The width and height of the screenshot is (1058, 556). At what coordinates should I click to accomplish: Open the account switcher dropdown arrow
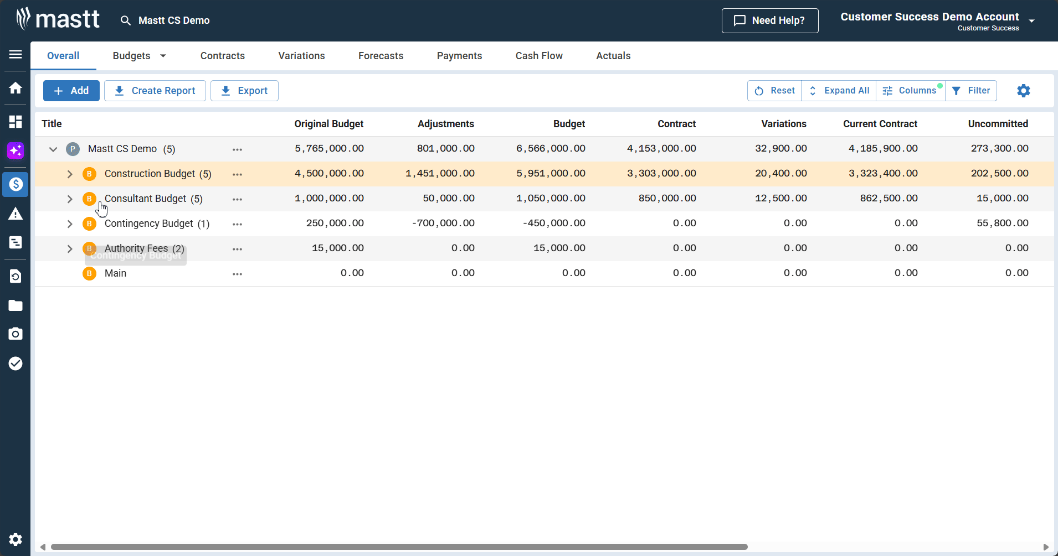coord(1031,21)
